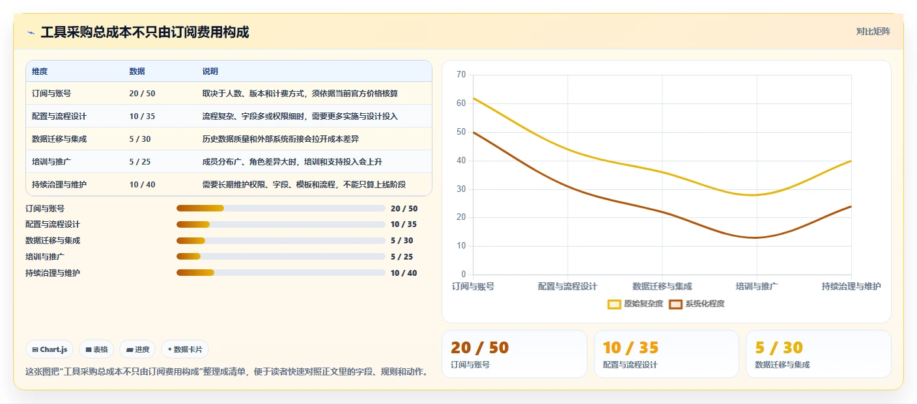Select the 订阅与账号 table row cell
Screen dimensions: 917x404
pyautogui.click(x=51, y=94)
